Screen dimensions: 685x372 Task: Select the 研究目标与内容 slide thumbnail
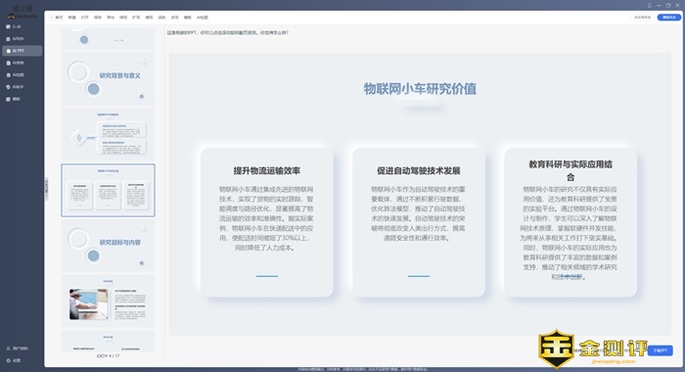point(108,246)
